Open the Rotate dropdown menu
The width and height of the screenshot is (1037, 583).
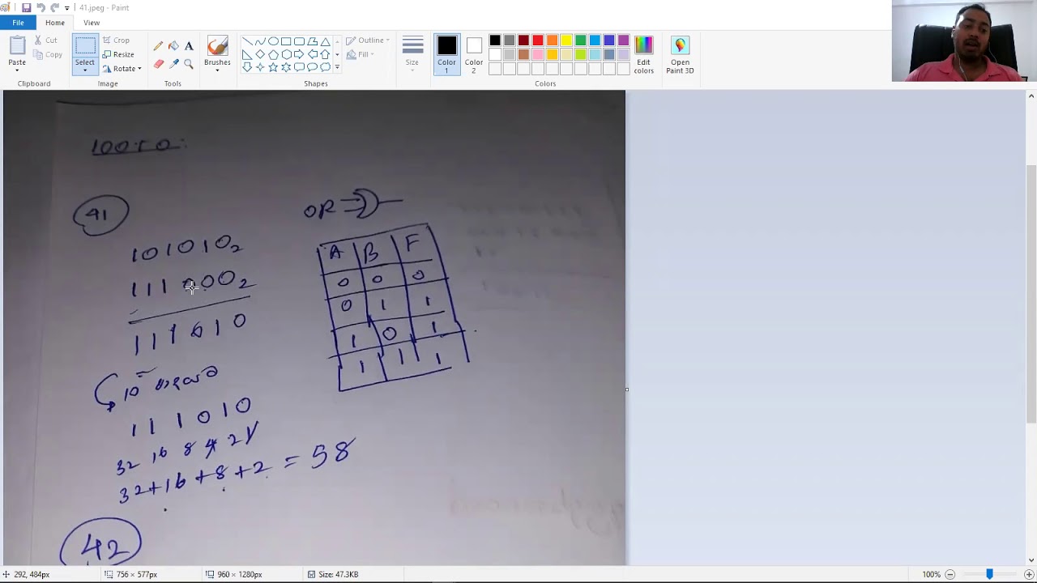[x=122, y=69]
